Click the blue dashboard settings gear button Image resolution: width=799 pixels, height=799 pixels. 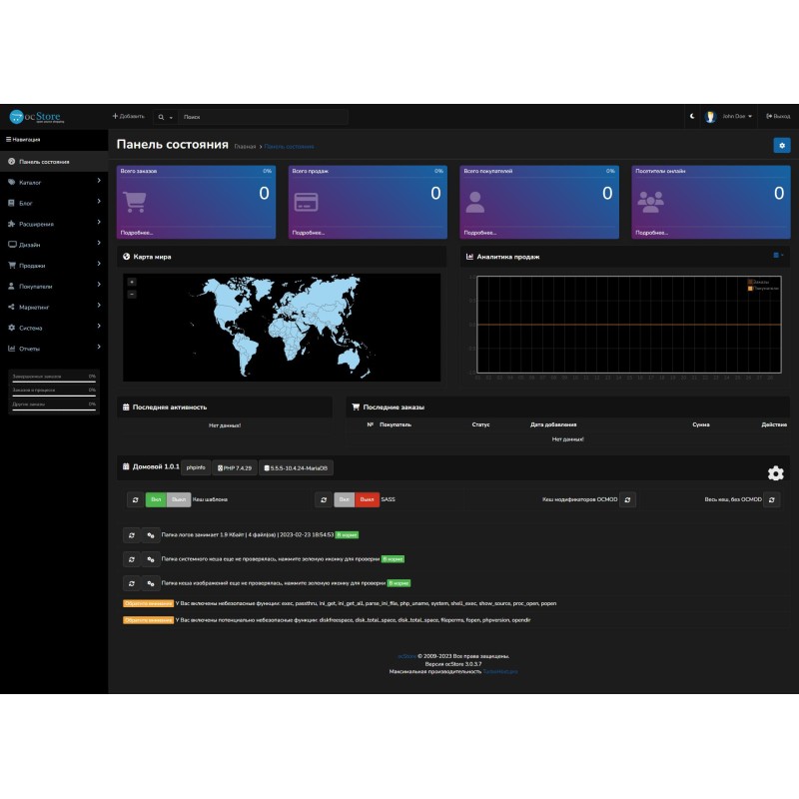click(x=781, y=146)
